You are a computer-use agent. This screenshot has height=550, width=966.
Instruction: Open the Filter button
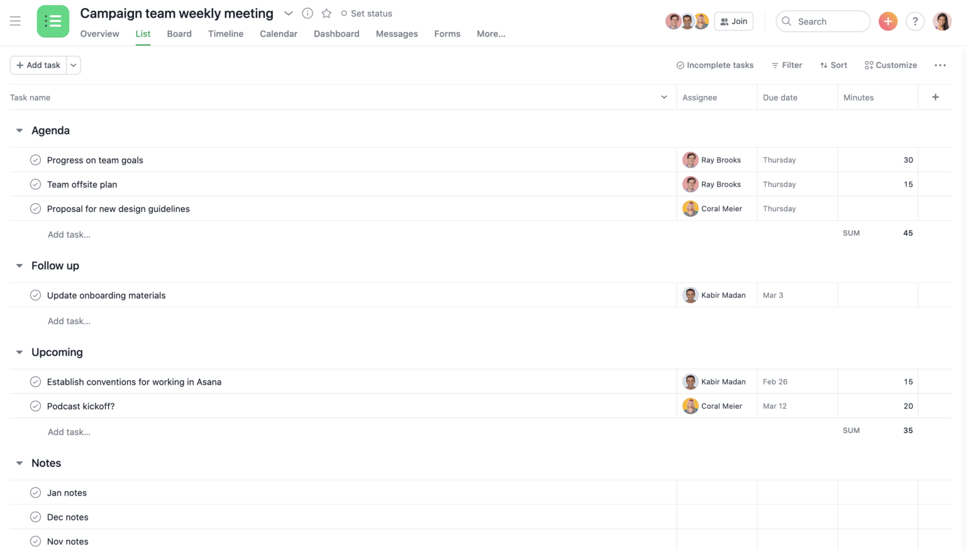pos(787,65)
